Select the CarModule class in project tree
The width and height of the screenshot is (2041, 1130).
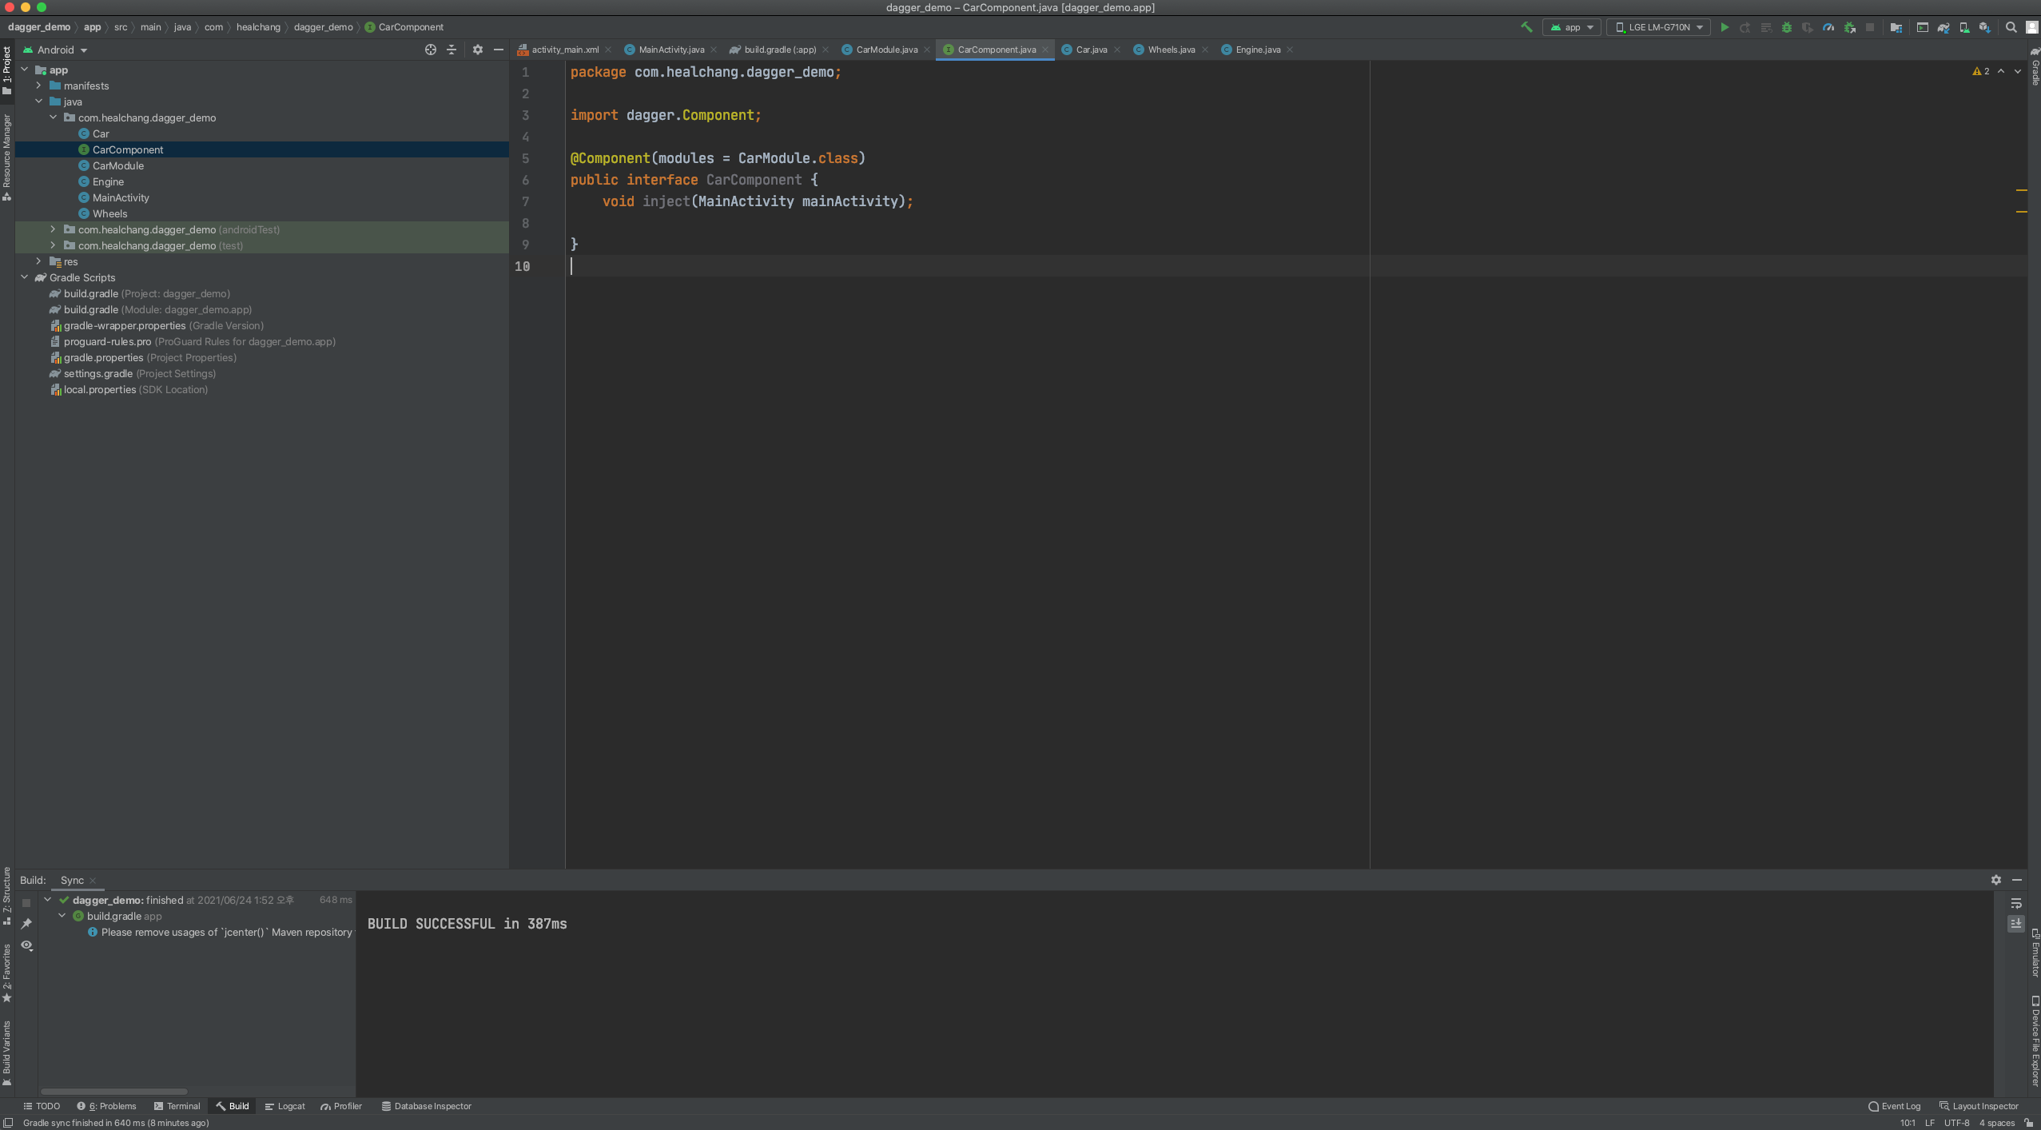point(118,165)
